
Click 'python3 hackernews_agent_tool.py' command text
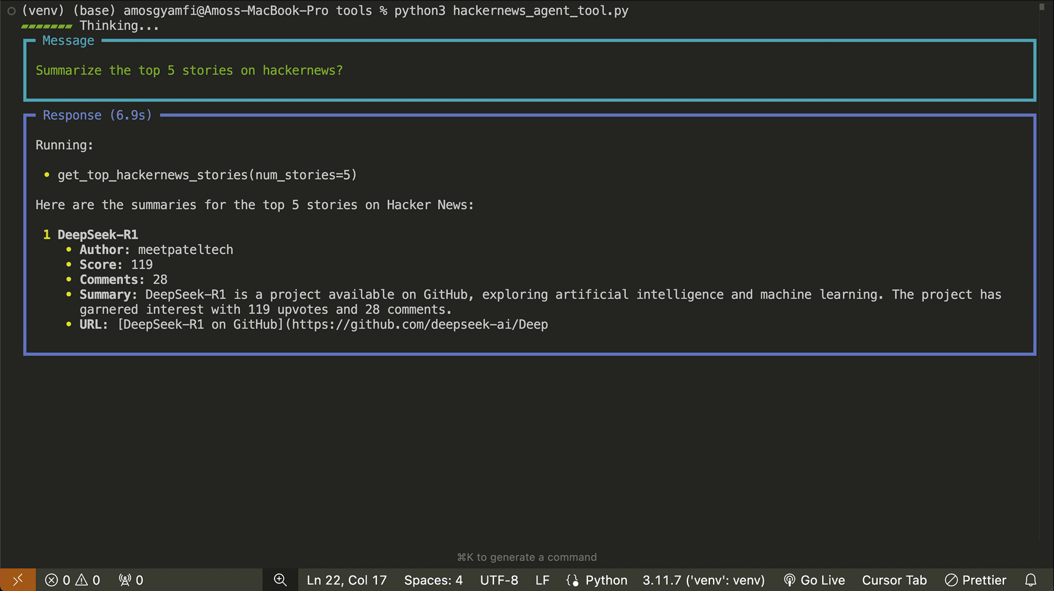(x=511, y=11)
